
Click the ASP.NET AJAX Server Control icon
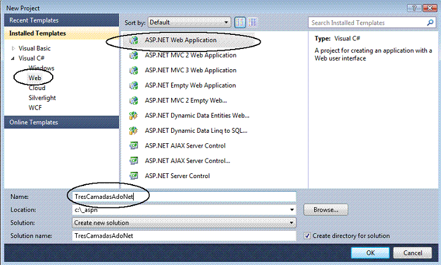134,146
